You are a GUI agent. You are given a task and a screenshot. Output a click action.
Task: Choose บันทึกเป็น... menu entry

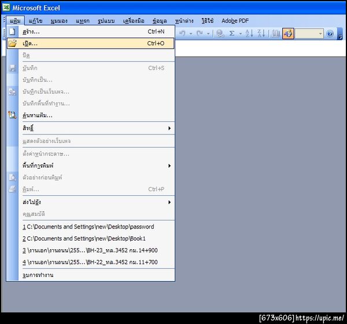pyautogui.click(x=91, y=80)
